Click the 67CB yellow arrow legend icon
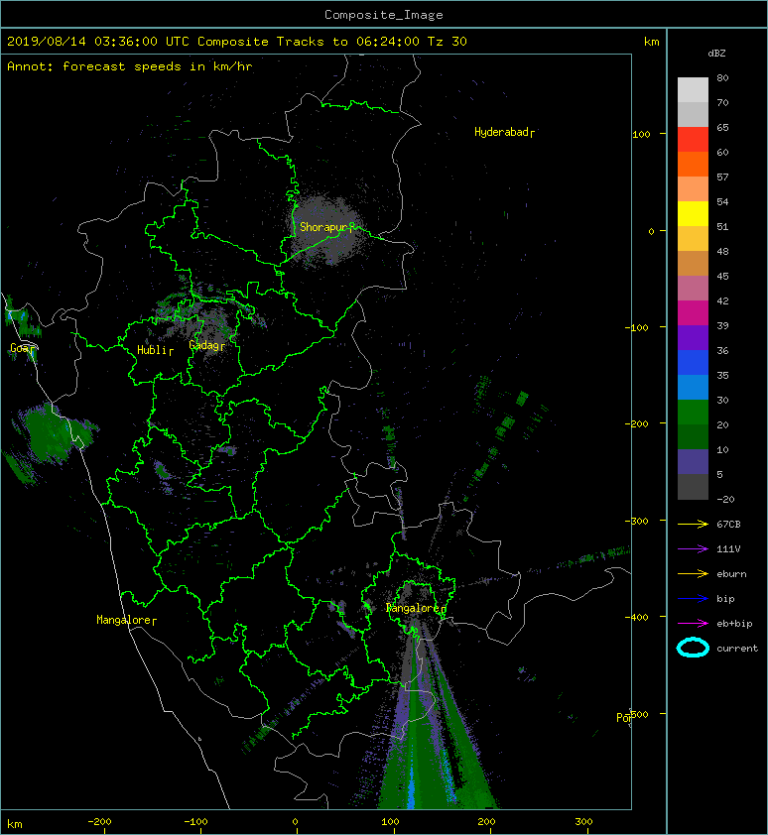Screen dimensions: 768x835 pyautogui.click(x=693, y=524)
